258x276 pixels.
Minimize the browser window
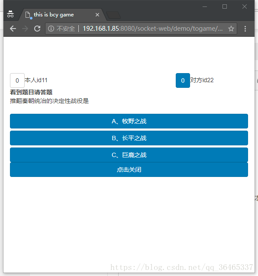(205, 6)
